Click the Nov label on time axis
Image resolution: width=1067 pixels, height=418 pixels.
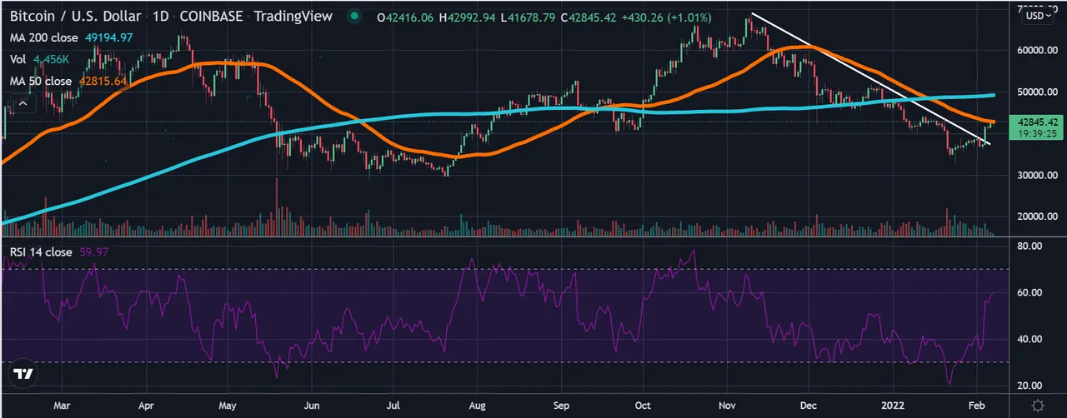click(x=726, y=406)
